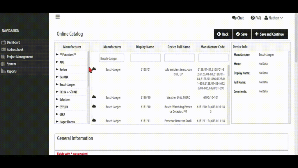Screen dimensions: 298x168
Task: Open the sidebar hamburger menu icon
Action: point(57,17)
